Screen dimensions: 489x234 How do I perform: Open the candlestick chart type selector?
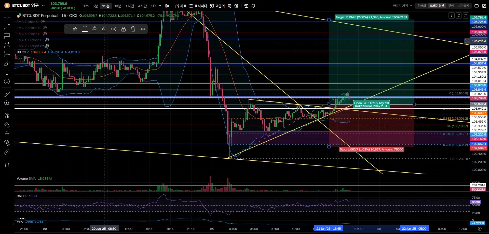[x=167, y=6]
